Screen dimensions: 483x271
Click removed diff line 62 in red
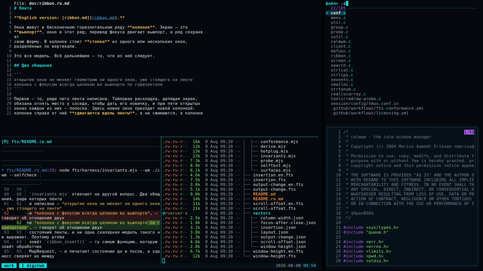81,216
